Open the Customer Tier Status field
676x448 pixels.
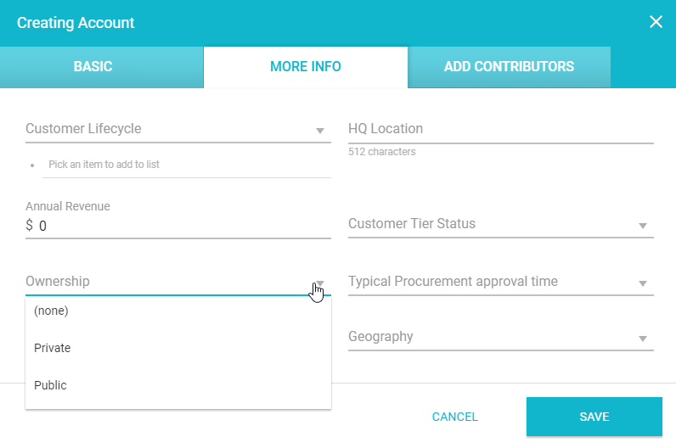(493, 225)
